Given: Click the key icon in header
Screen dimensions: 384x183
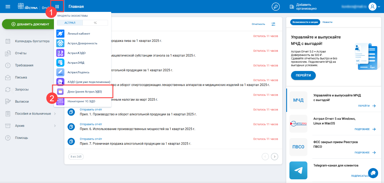Looking at the screenshot, I should (275, 7).
